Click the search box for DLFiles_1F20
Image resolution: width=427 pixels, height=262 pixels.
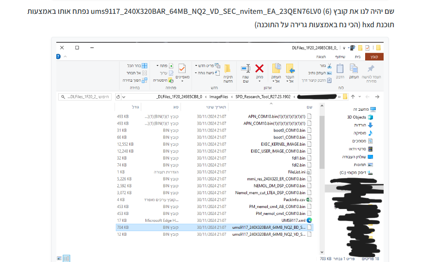[84, 97]
